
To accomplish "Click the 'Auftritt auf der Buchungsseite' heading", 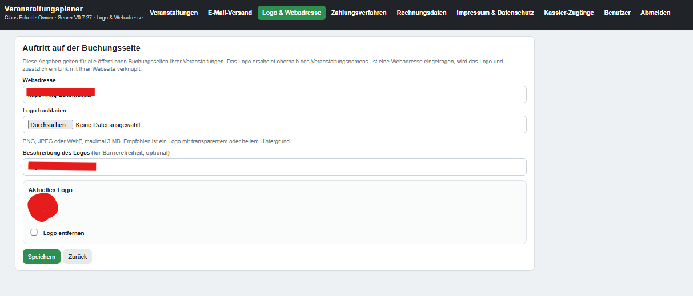I will 81,48.
